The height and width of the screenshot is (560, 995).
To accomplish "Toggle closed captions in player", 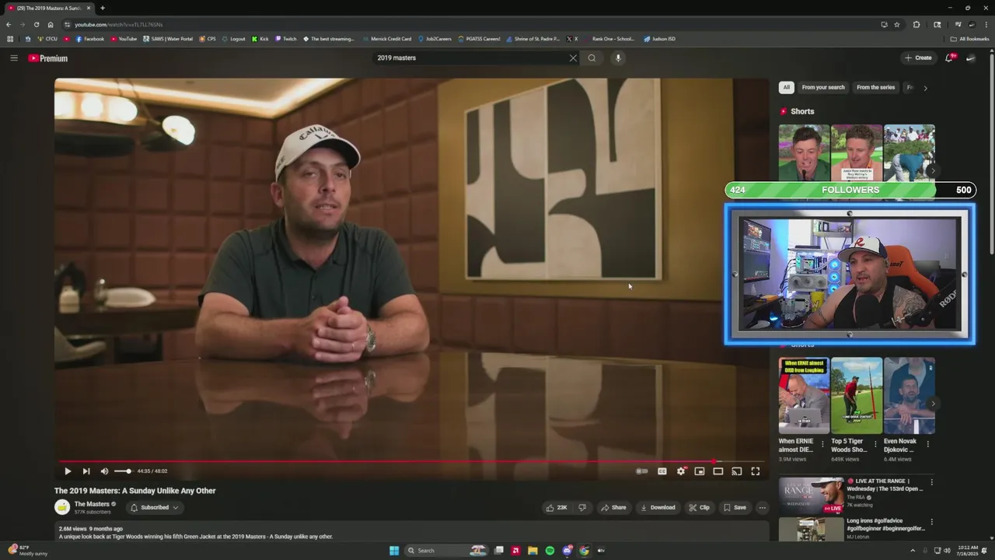I will point(662,471).
